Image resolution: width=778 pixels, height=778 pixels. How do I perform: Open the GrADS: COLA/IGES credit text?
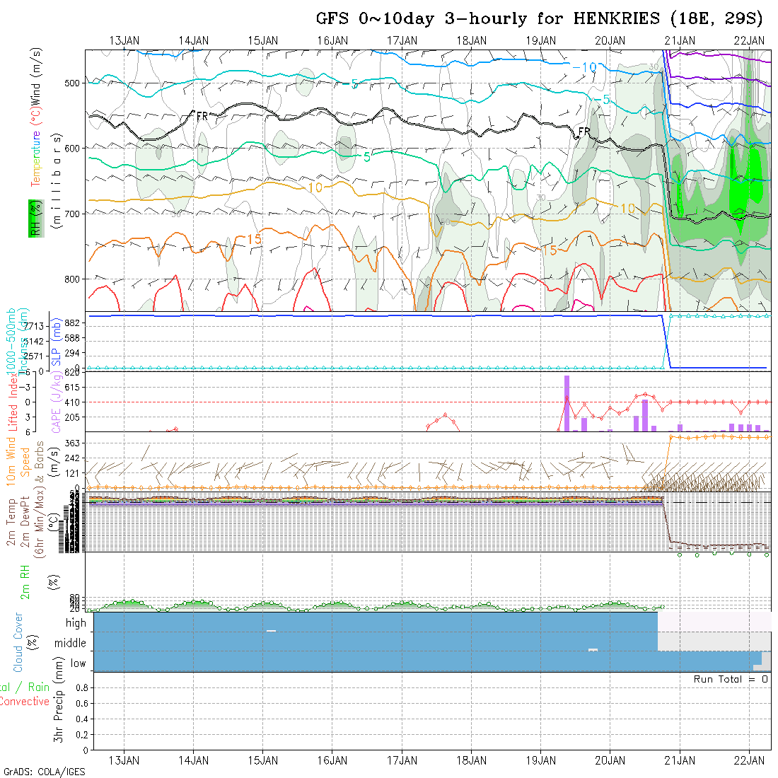click(x=44, y=772)
